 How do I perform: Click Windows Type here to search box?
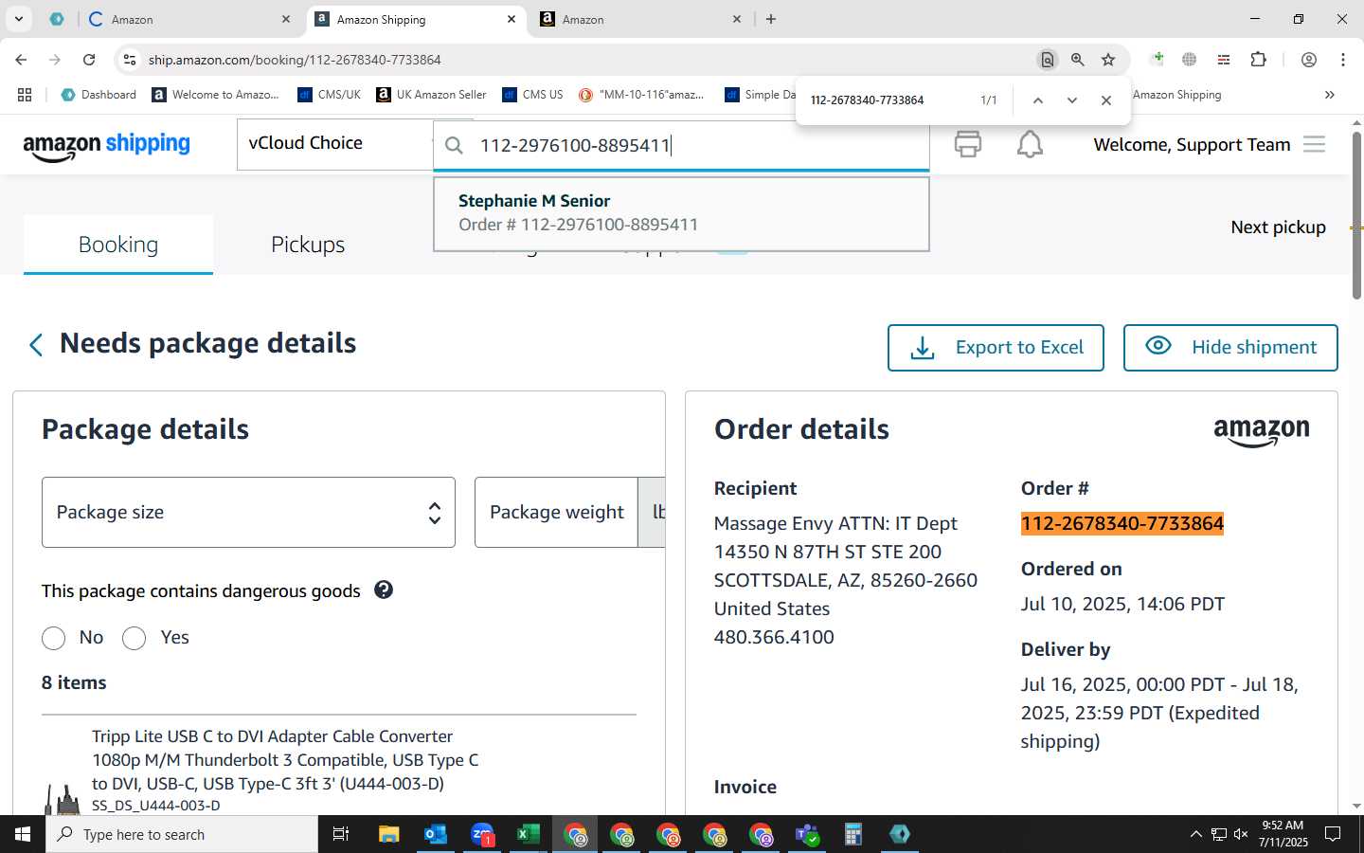pos(182,834)
